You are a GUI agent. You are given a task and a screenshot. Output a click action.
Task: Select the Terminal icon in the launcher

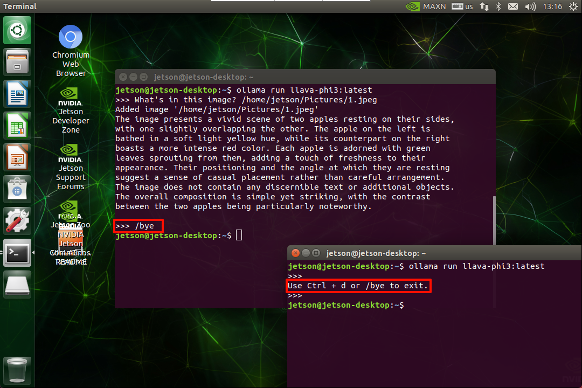tap(17, 253)
